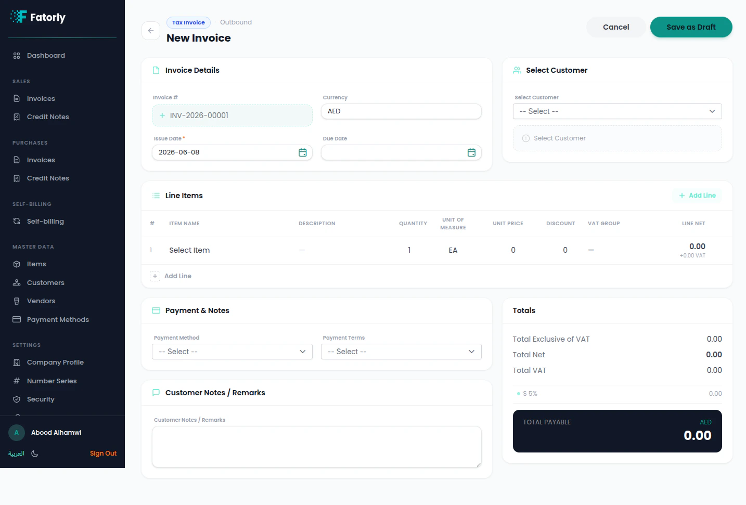Click the Sales Invoices icon
The width and height of the screenshot is (746, 505).
[x=17, y=99]
